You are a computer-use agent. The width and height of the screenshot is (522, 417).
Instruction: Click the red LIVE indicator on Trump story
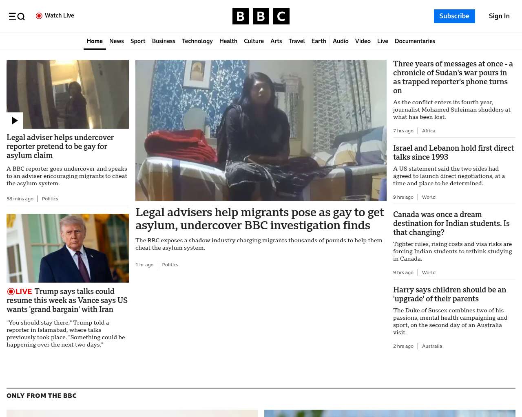19,292
